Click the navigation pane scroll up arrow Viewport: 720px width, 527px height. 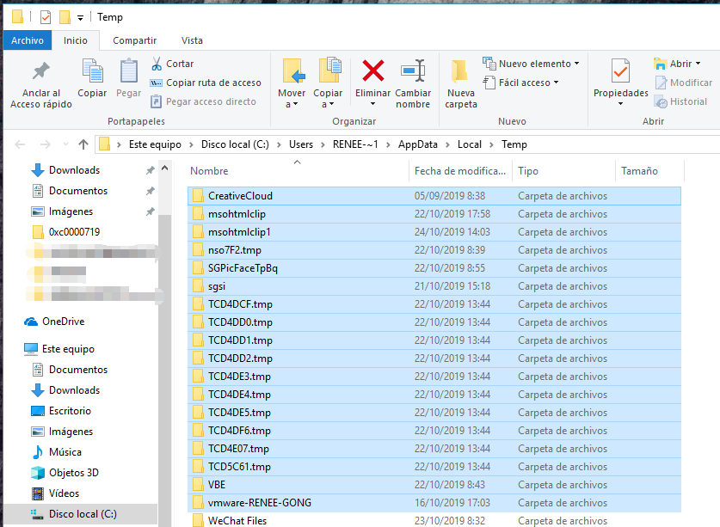click(165, 168)
